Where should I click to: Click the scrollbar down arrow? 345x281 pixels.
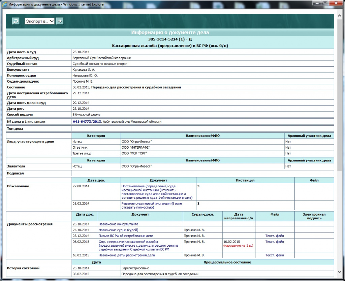pos(340,272)
